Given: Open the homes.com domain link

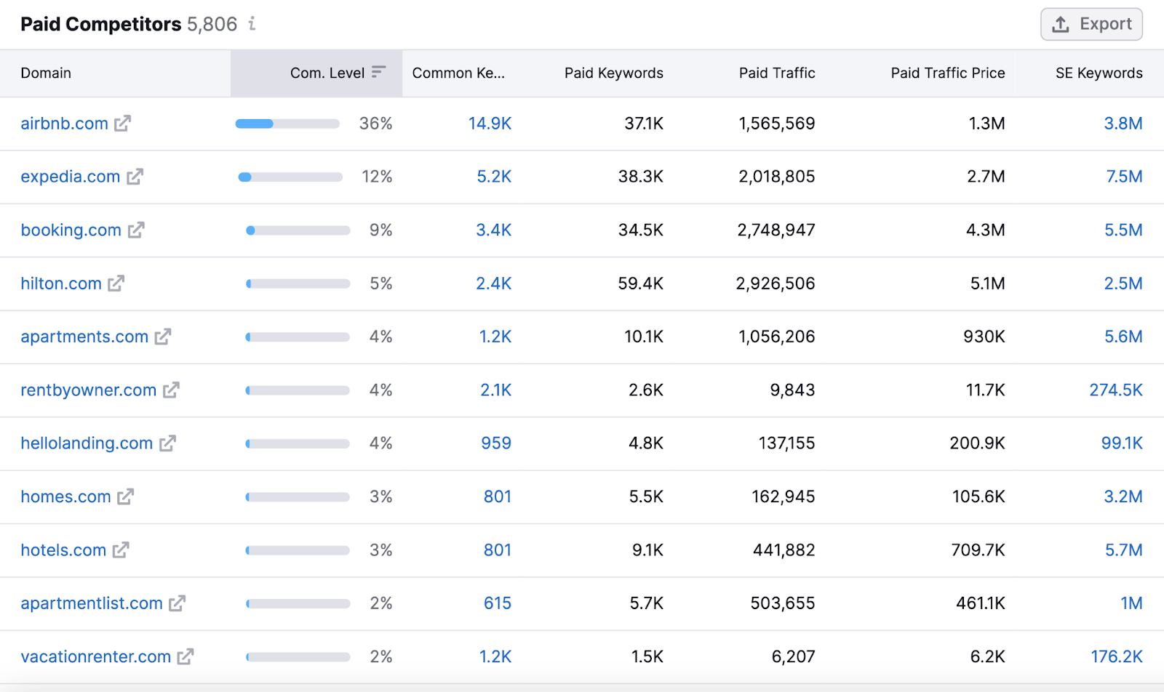Looking at the screenshot, I should [65, 496].
